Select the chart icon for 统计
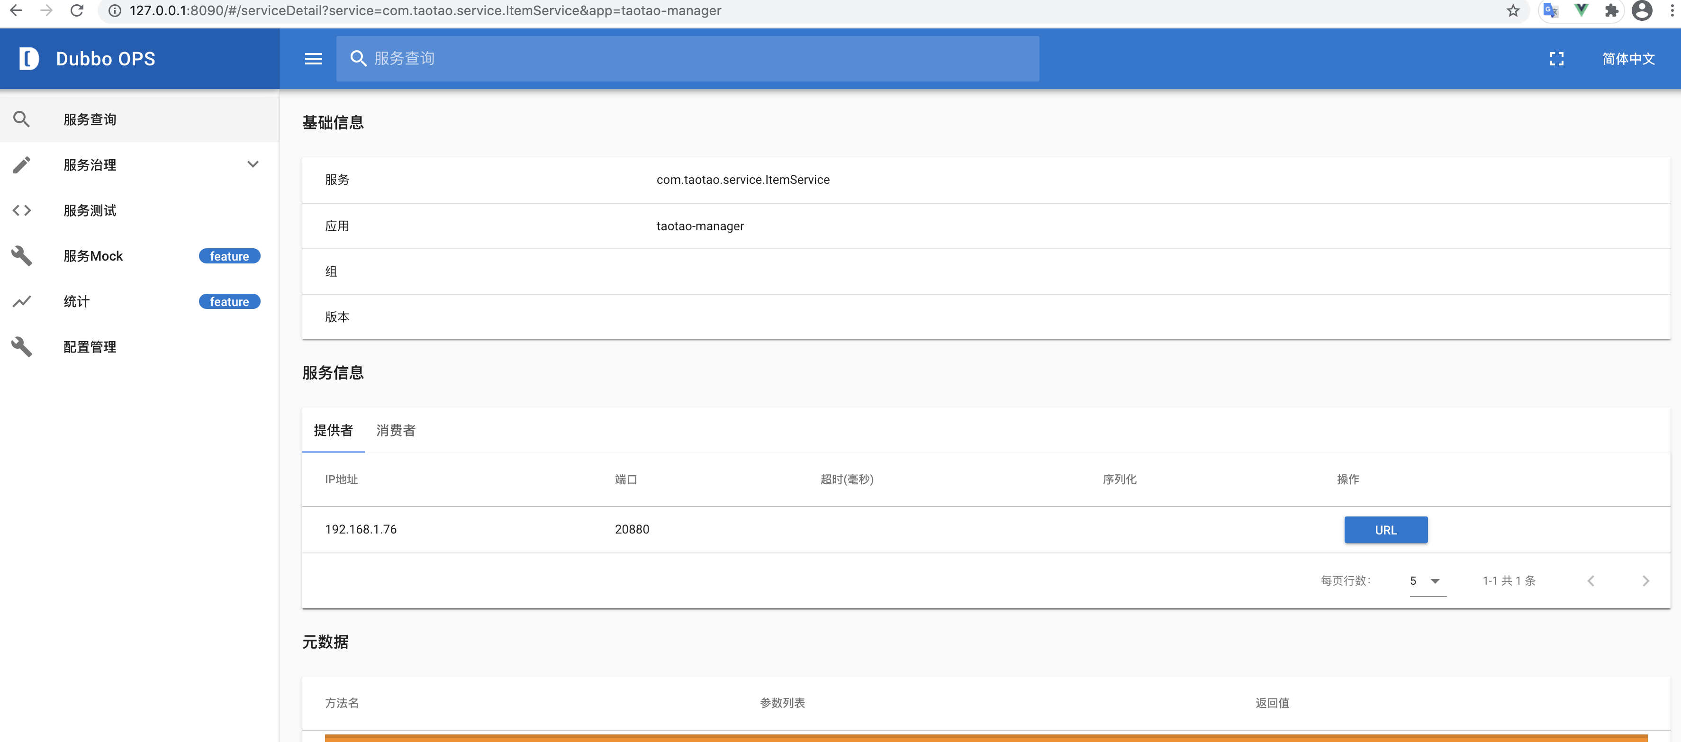The height and width of the screenshot is (742, 1681). (21, 301)
